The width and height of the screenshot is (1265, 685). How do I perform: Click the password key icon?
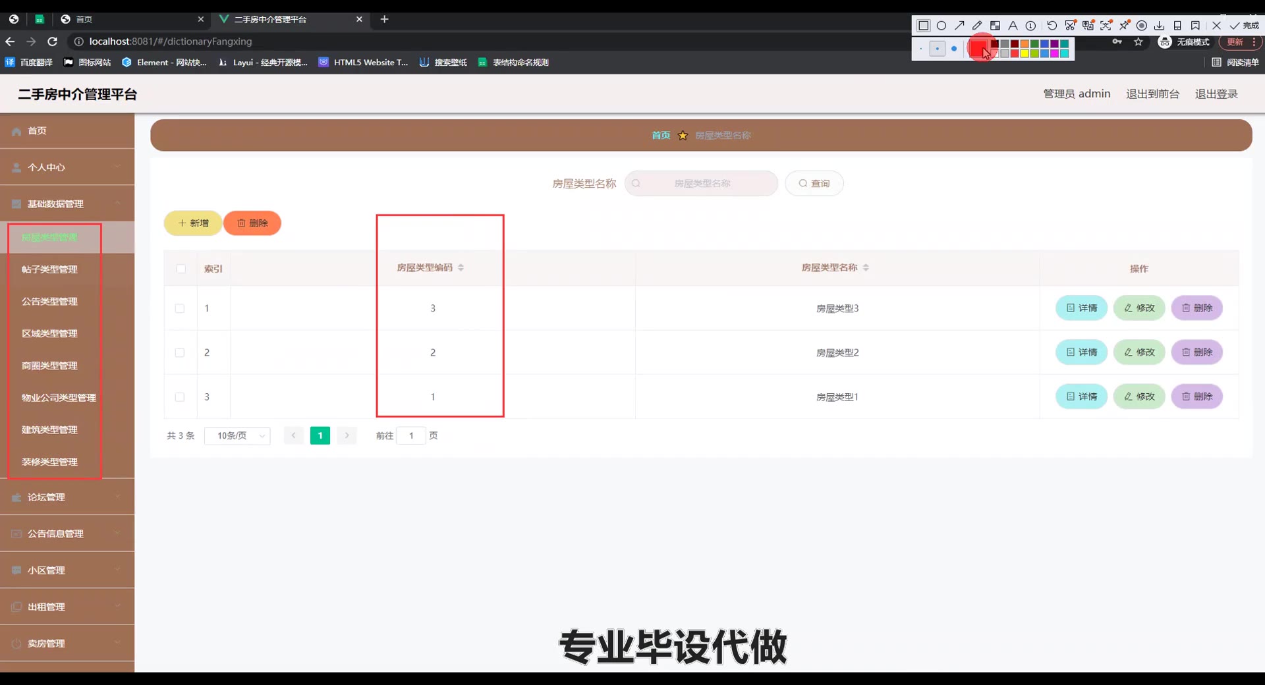pyautogui.click(x=1117, y=41)
